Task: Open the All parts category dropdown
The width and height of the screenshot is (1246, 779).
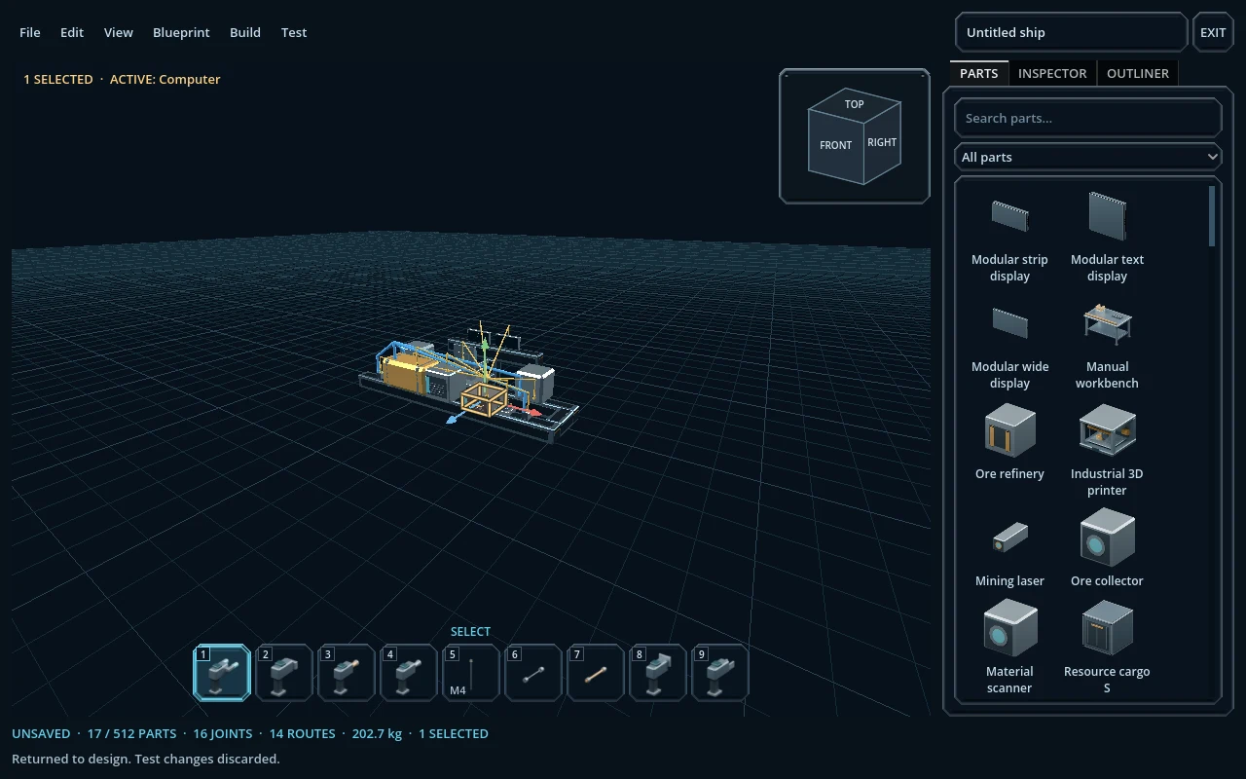Action: coord(1087,157)
